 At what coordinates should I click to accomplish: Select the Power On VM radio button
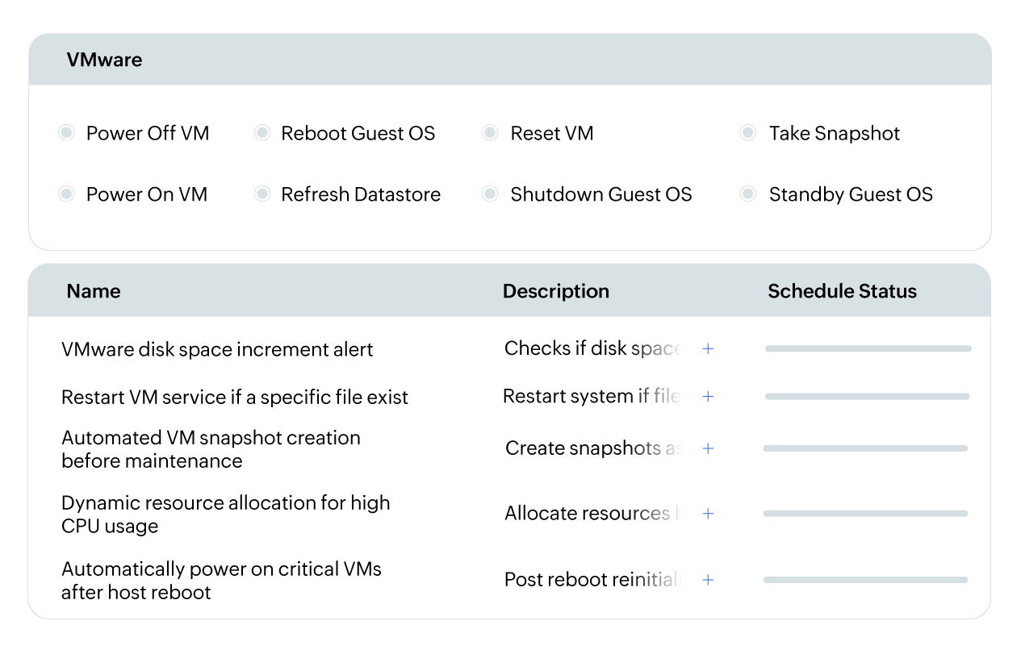click(x=67, y=194)
